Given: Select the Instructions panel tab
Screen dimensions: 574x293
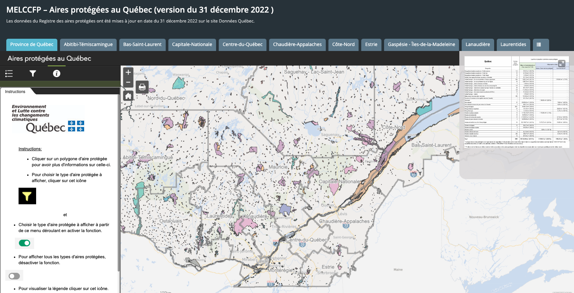Looking at the screenshot, I should [x=15, y=92].
